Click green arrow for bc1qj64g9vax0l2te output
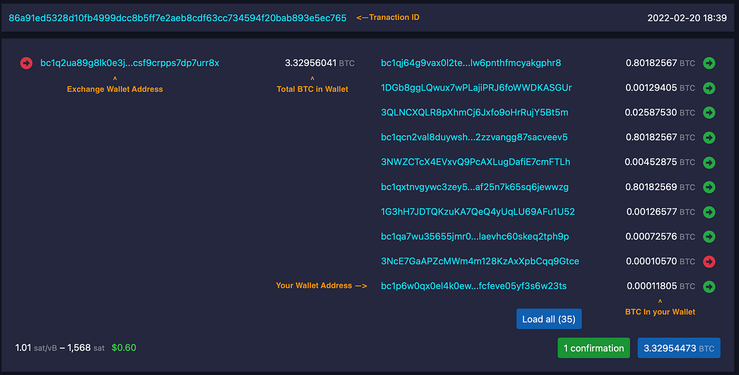 coord(709,63)
